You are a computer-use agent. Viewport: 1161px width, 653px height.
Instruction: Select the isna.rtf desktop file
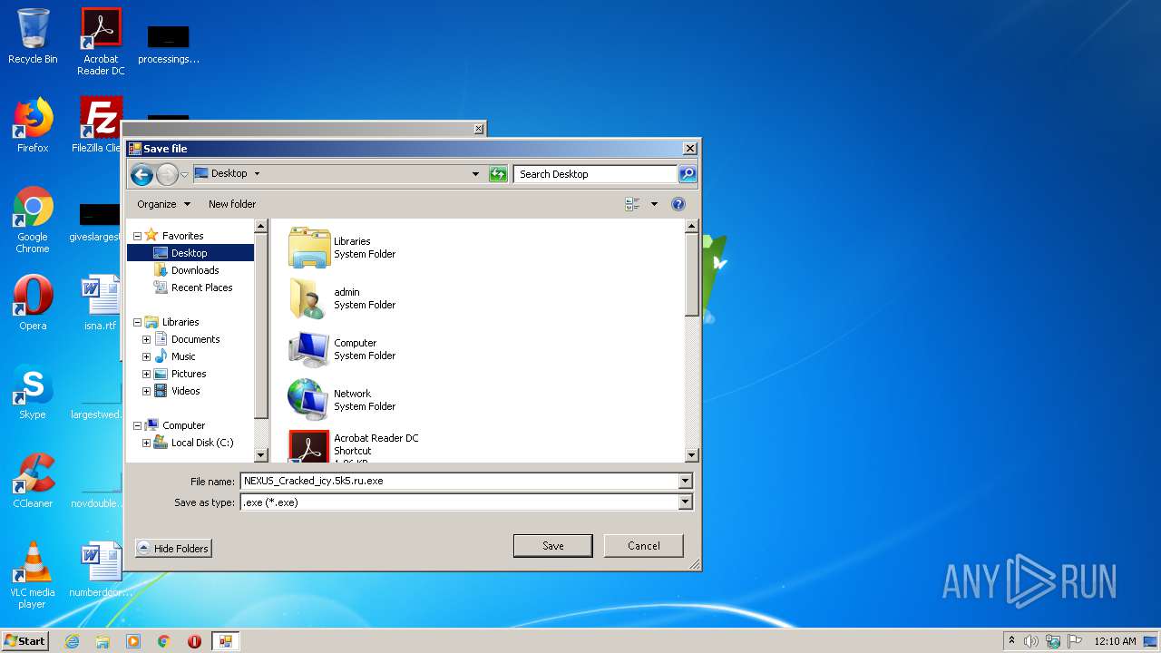tap(101, 303)
